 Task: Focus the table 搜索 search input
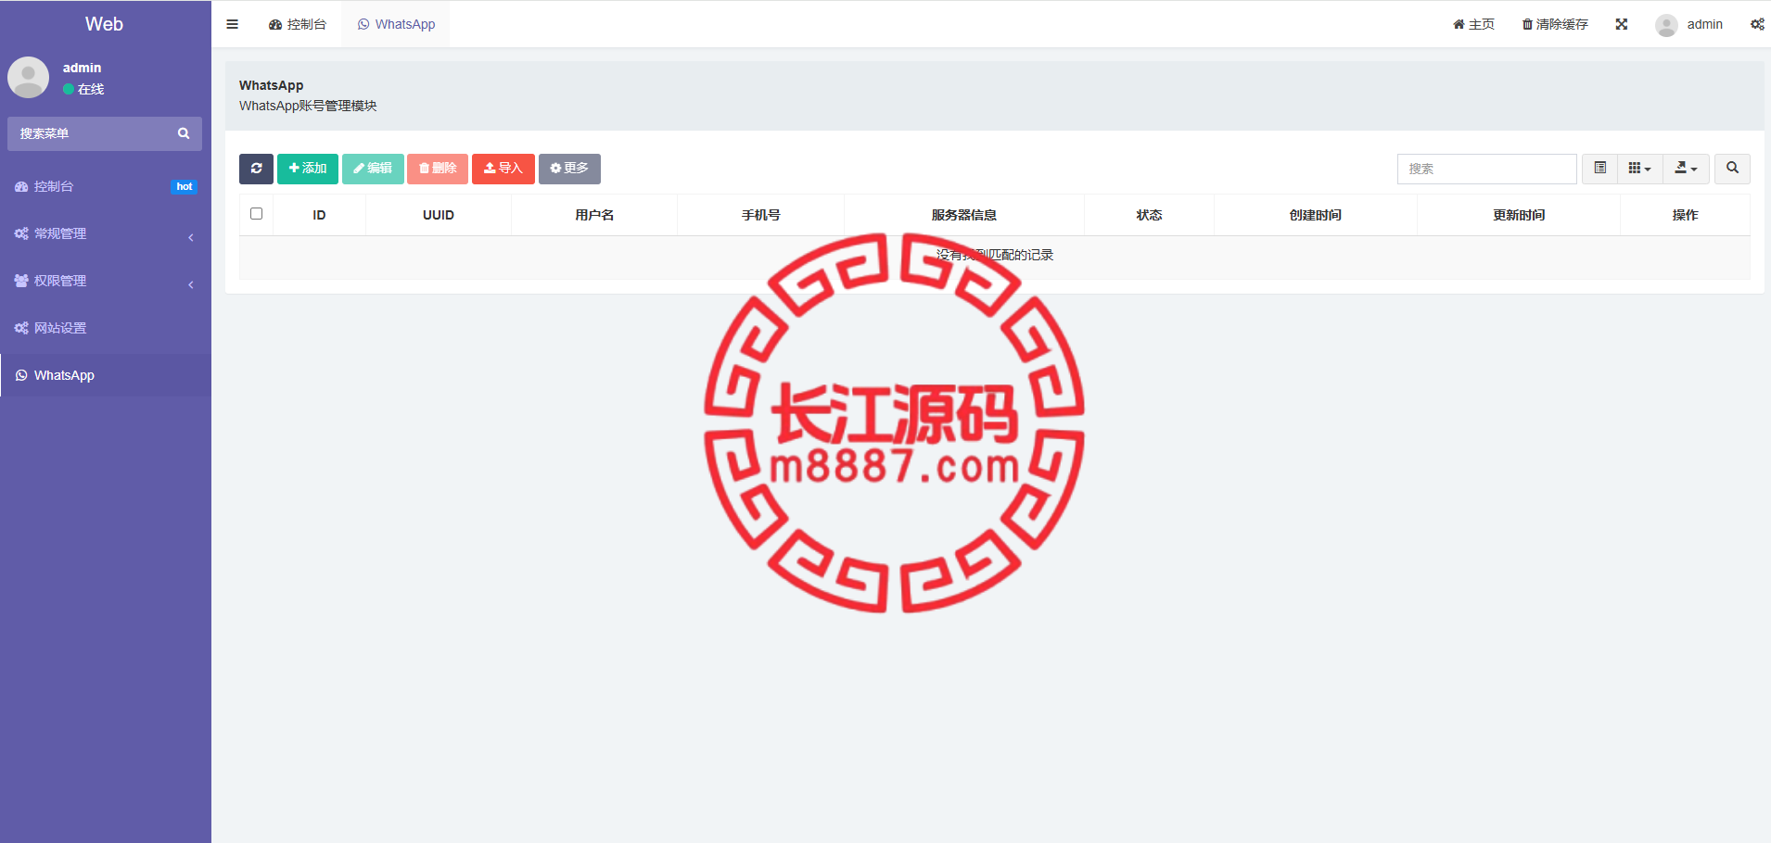1486,169
